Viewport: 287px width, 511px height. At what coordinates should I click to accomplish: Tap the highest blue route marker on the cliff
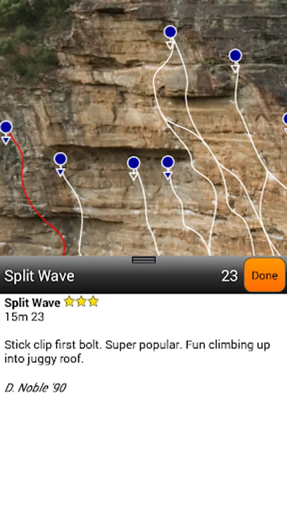click(x=170, y=32)
